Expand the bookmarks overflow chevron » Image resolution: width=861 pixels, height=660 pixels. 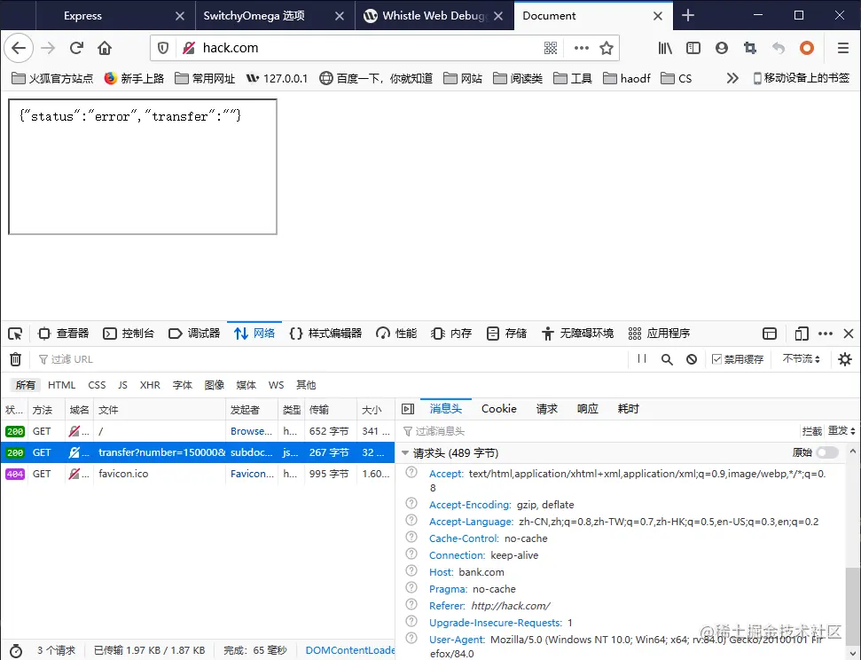(x=732, y=78)
